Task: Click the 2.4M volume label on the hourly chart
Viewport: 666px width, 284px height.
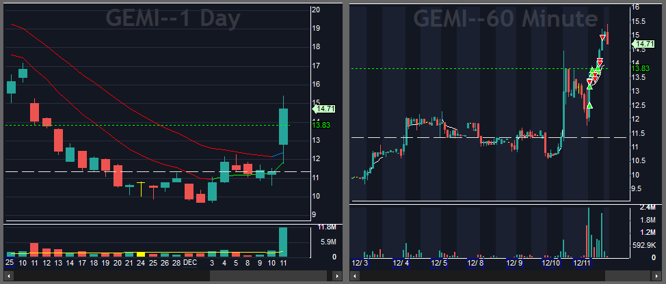Action: (648, 208)
